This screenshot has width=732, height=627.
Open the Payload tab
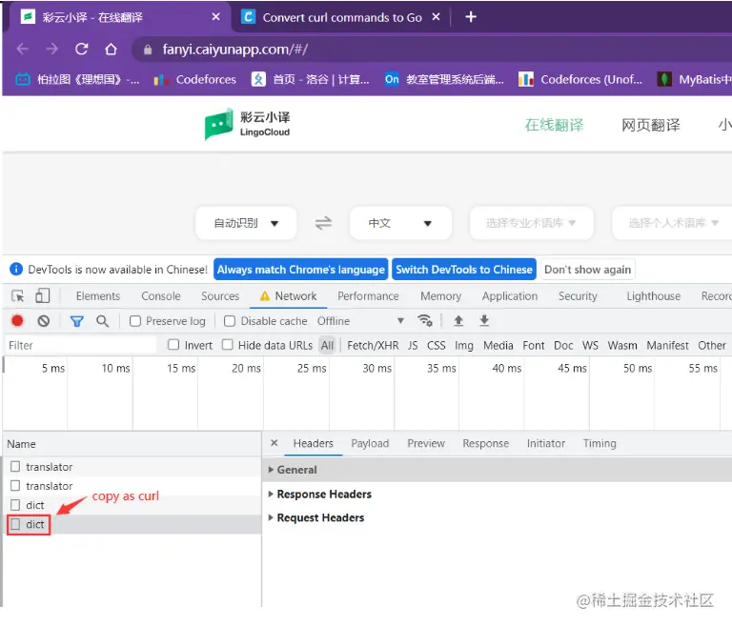point(370,443)
